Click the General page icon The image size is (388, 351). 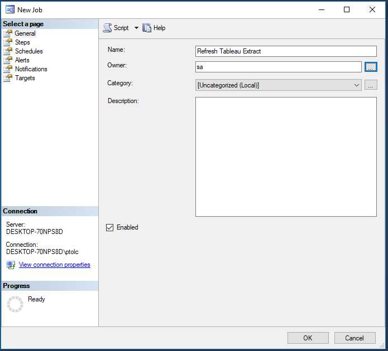[x=8, y=33]
